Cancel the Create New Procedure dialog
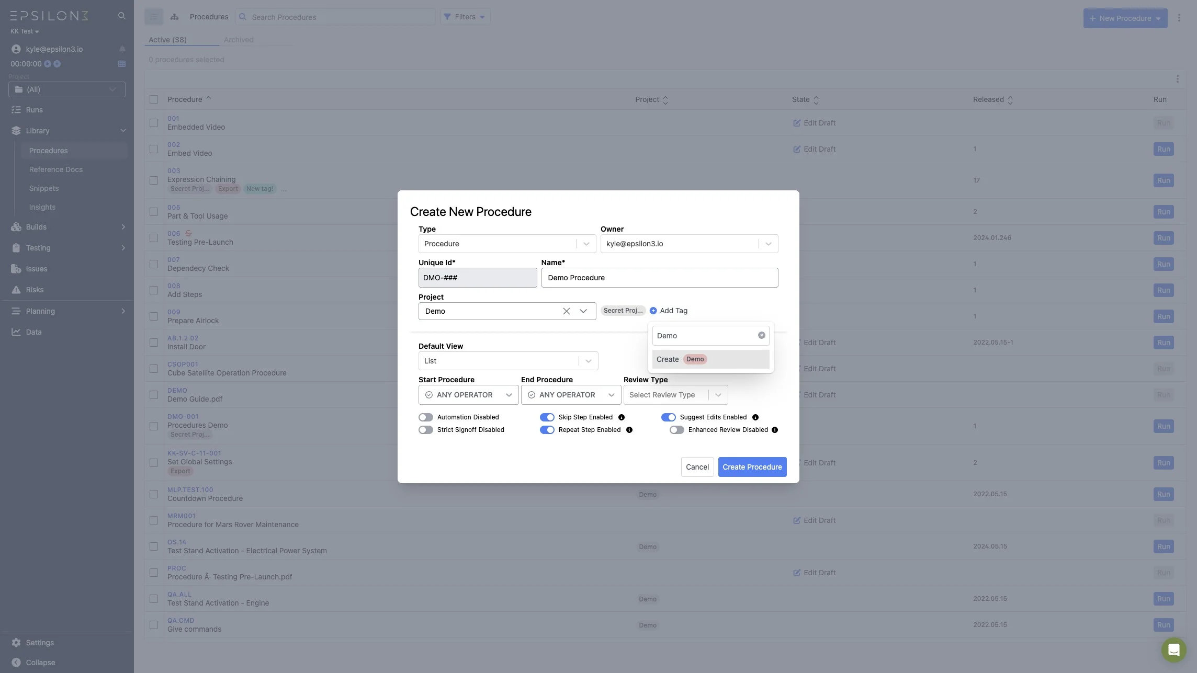 pyautogui.click(x=697, y=467)
